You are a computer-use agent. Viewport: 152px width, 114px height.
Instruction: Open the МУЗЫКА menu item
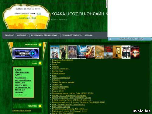point(88,35)
